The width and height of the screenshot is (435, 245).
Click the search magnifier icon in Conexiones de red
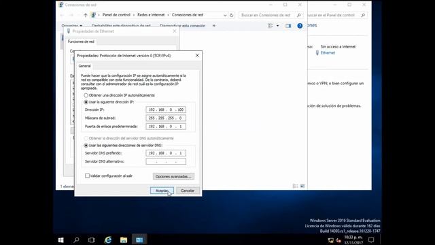(x=299, y=15)
